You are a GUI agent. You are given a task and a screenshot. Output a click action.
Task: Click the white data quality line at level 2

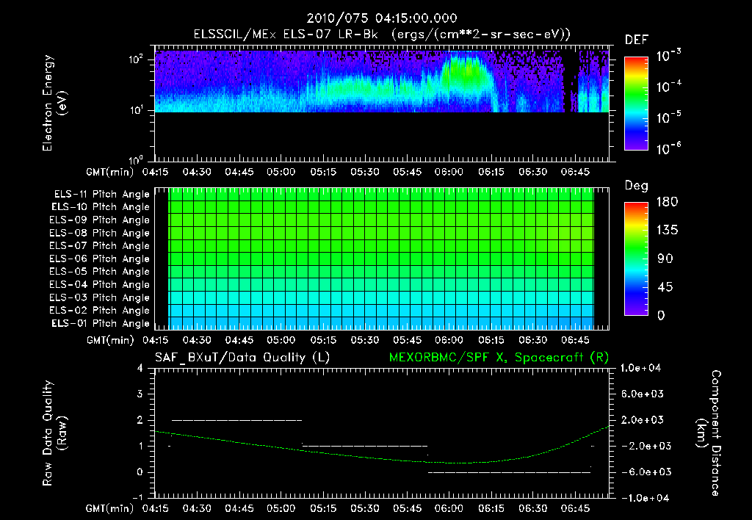click(237, 420)
